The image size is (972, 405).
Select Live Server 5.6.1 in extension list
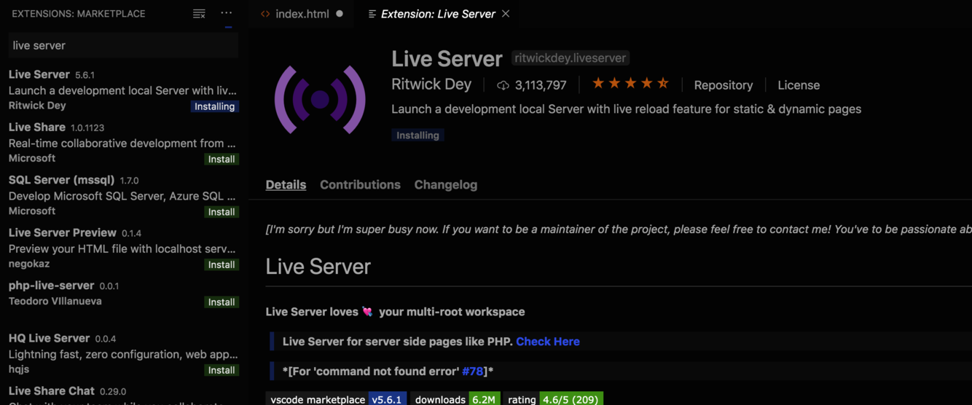coord(123,90)
